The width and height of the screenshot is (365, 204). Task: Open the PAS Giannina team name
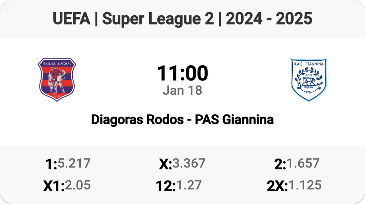pos(234,120)
